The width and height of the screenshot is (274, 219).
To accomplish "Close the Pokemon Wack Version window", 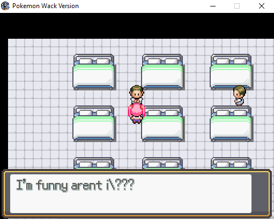I will click(x=262, y=6).
